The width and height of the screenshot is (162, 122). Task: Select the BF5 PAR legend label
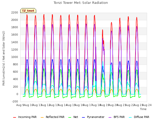119,117
